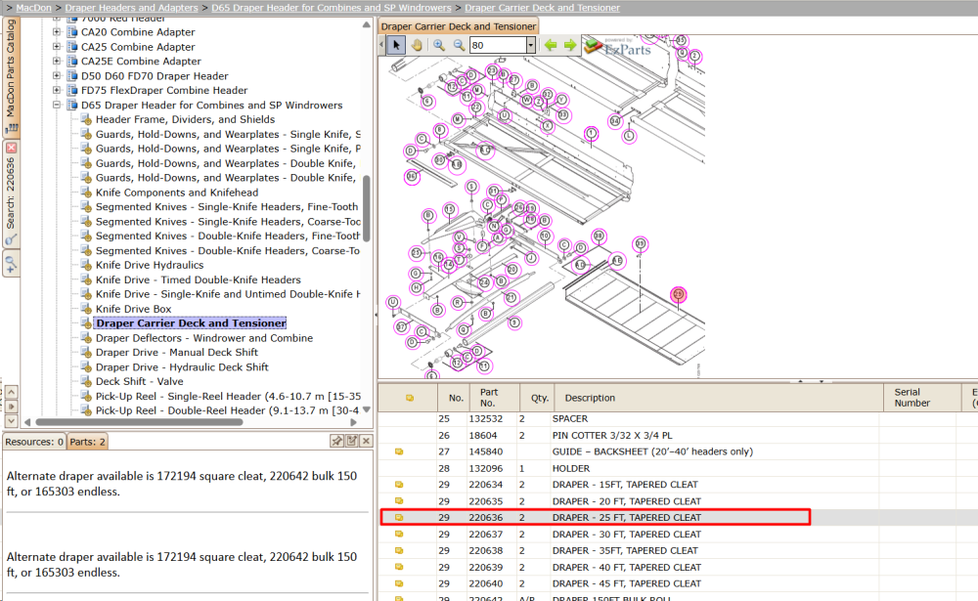978x601 pixels.
Task: Select callout 20 on the diagram
Action: [x=512, y=270]
